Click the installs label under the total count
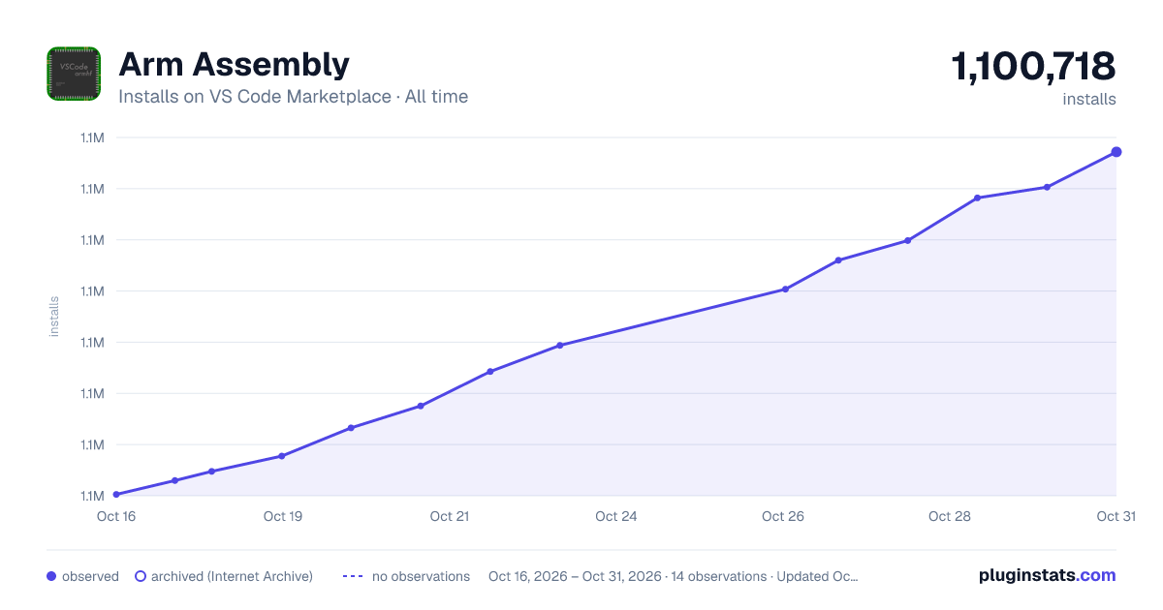The image size is (1163, 610). pyautogui.click(x=1089, y=99)
